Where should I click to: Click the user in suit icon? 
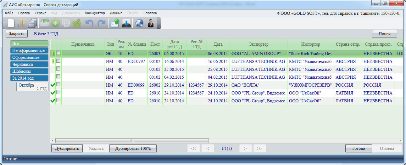[151, 23]
